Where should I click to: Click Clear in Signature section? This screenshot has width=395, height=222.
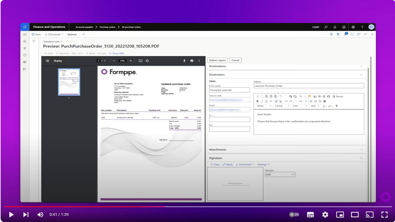pos(215,165)
